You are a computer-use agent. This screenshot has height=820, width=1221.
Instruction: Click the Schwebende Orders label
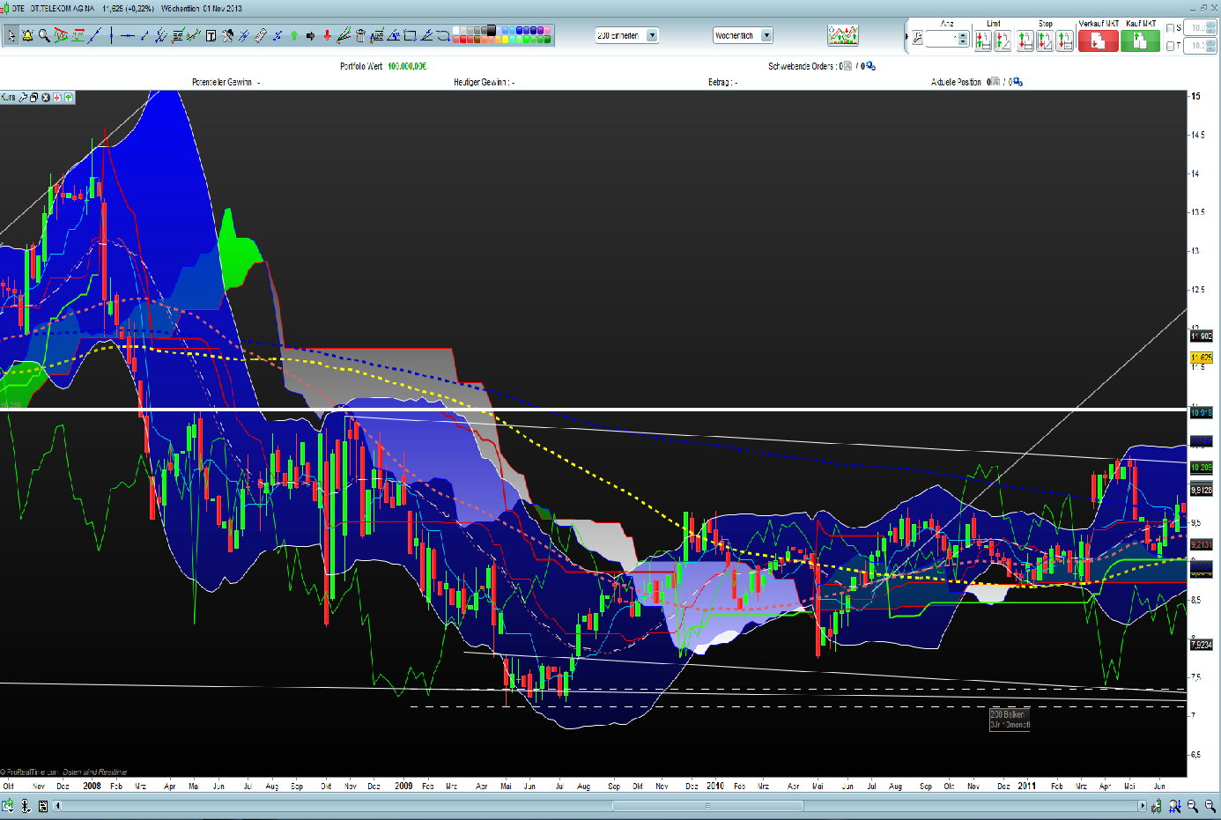click(x=801, y=66)
